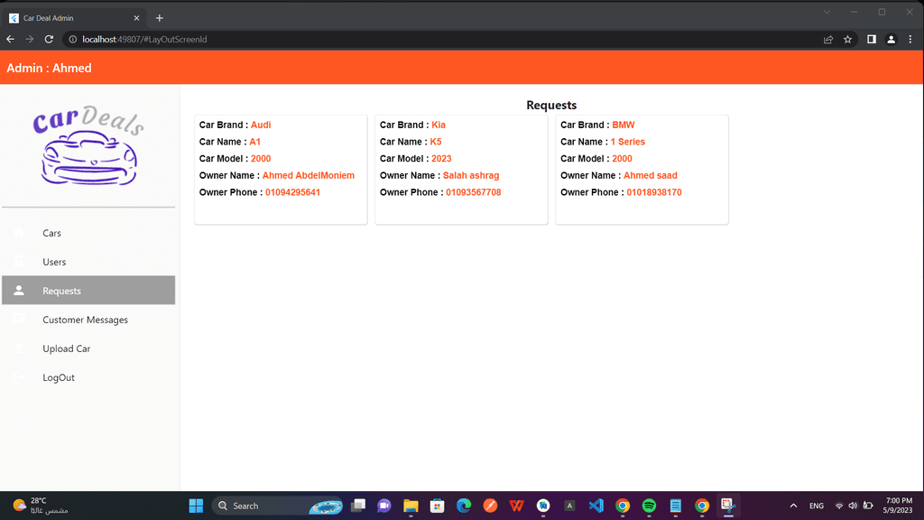Open the Chrome three-dot menu
The width and height of the screenshot is (924, 520).
[x=910, y=40]
